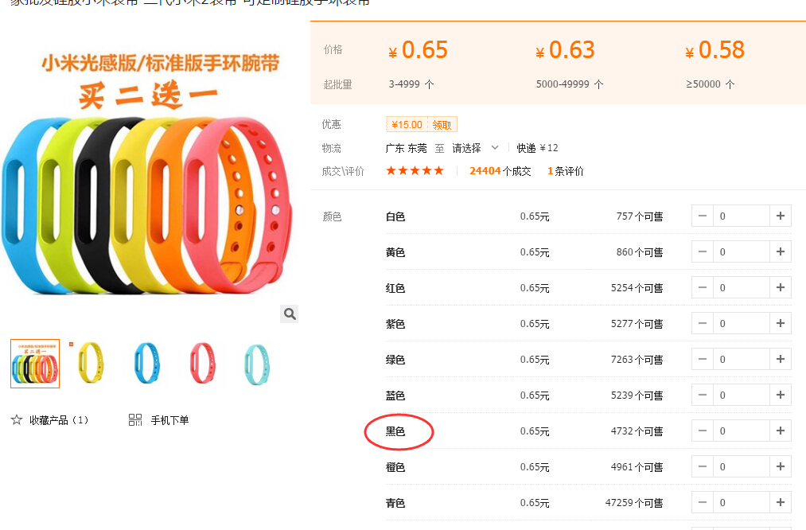806x530 pixels.
Task: Open the 请选择 destination dropdown
Action: pos(476,148)
